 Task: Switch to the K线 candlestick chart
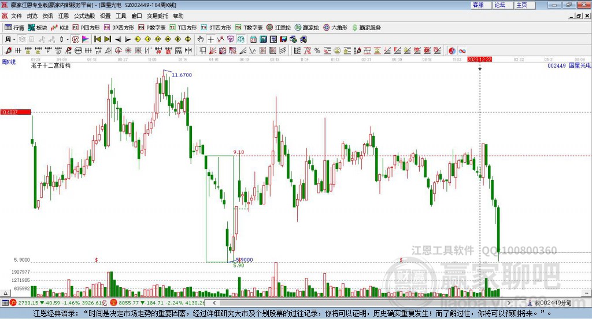coord(60,28)
